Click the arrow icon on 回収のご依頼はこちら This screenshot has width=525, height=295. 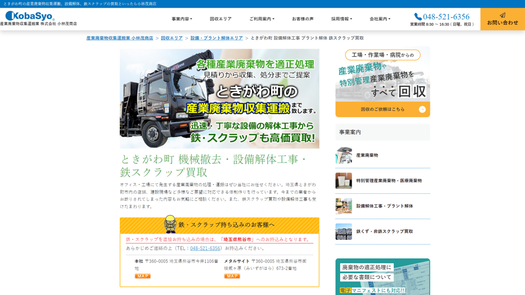[x=422, y=109]
